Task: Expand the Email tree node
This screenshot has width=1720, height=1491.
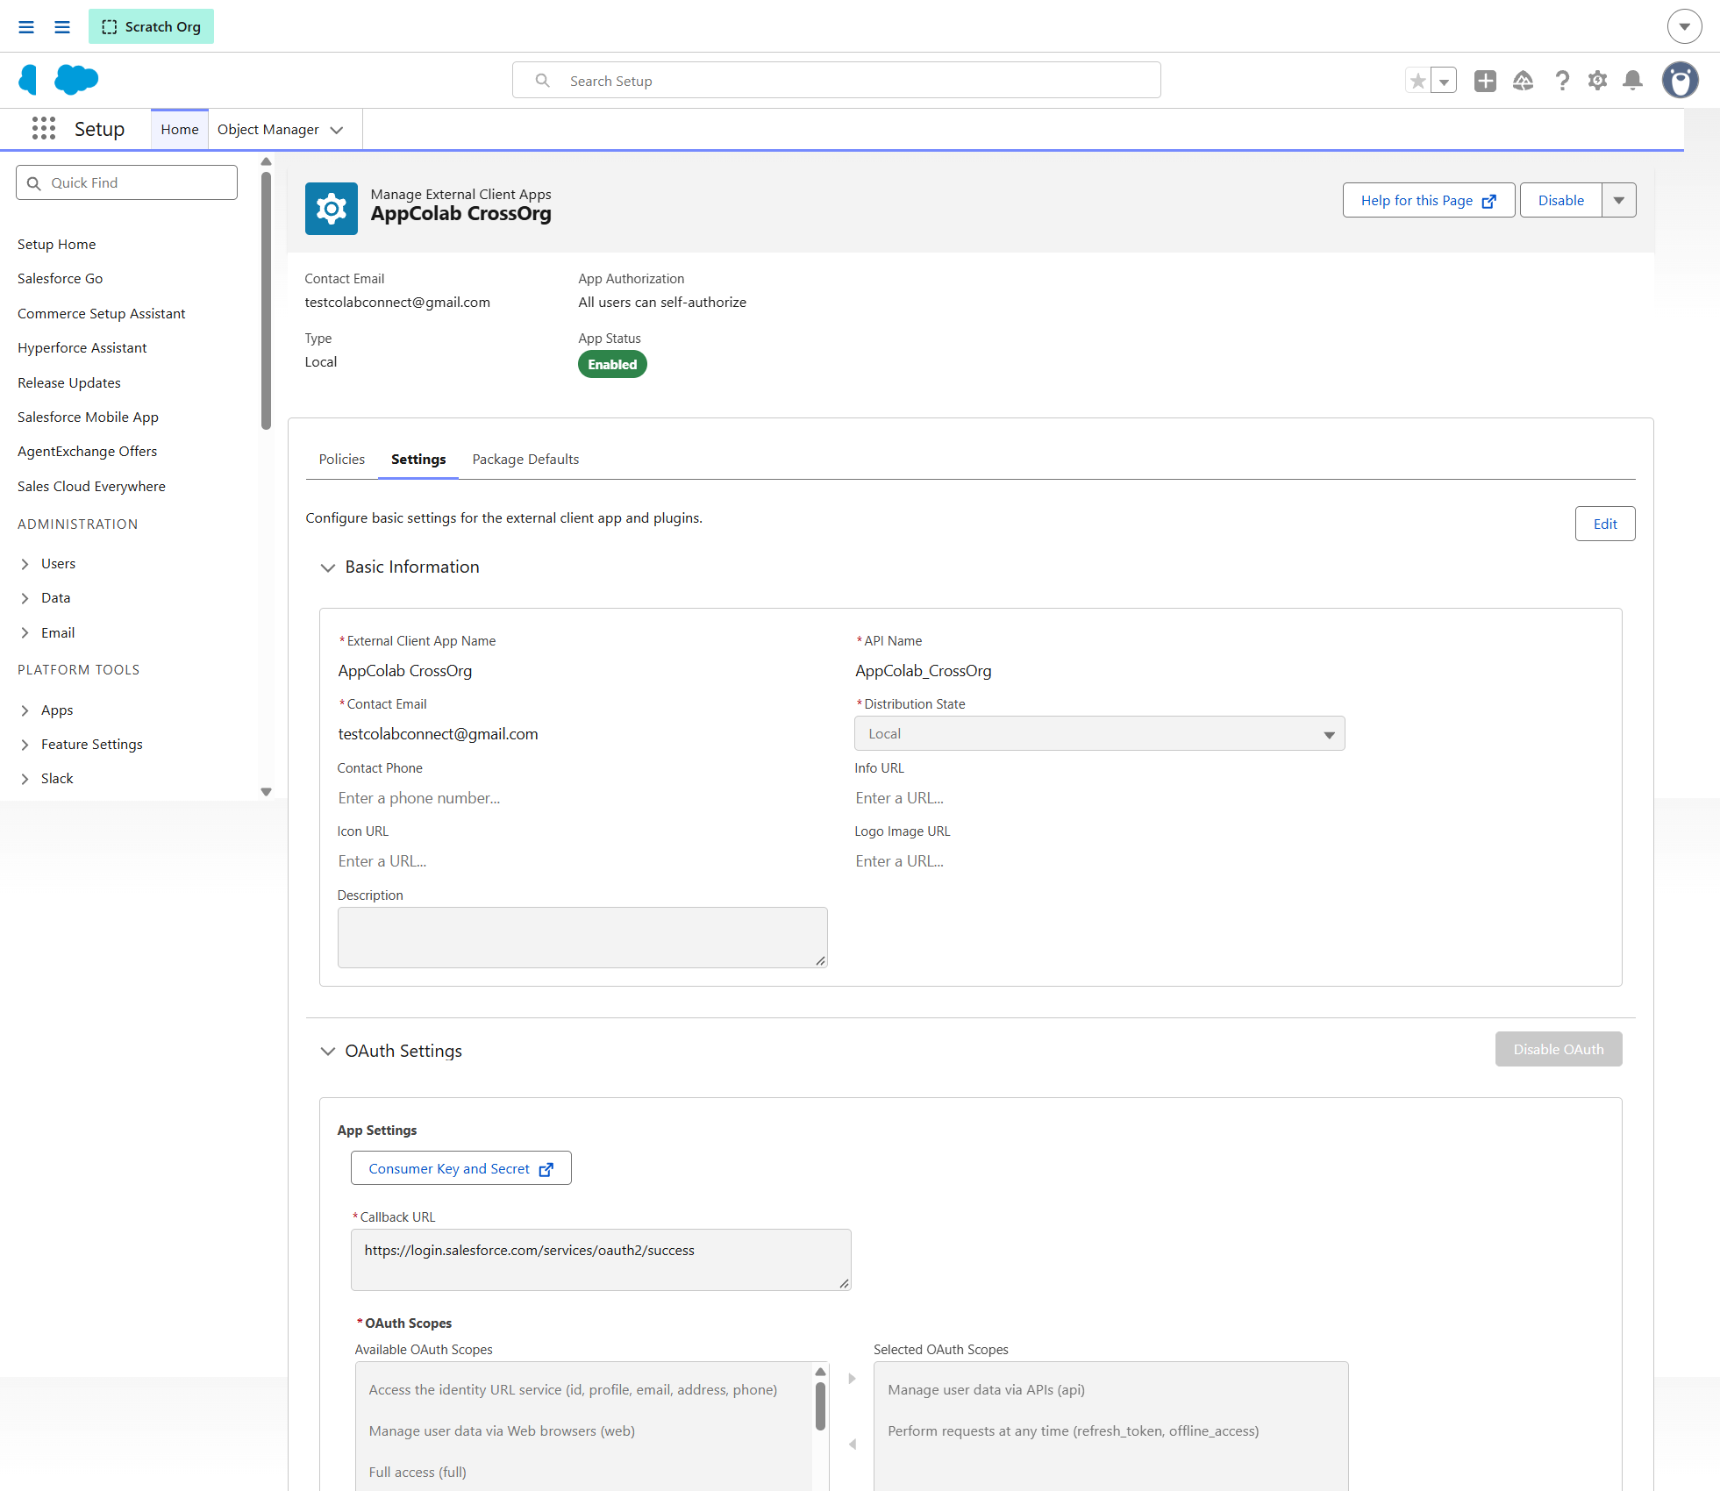Action: (x=25, y=633)
